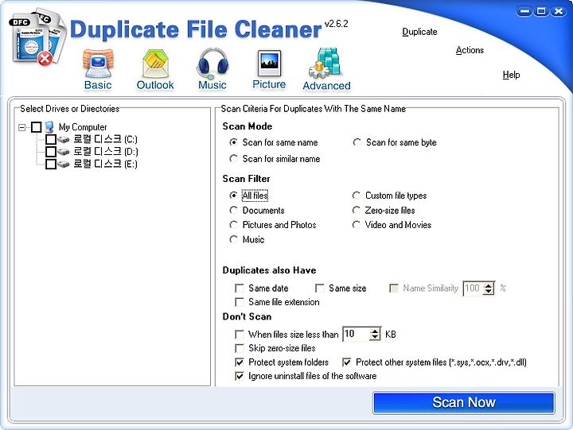This screenshot has width=573, height=430.
Task: Click the disabled Name Similarity checkbox
Action: tap(394, 289)
